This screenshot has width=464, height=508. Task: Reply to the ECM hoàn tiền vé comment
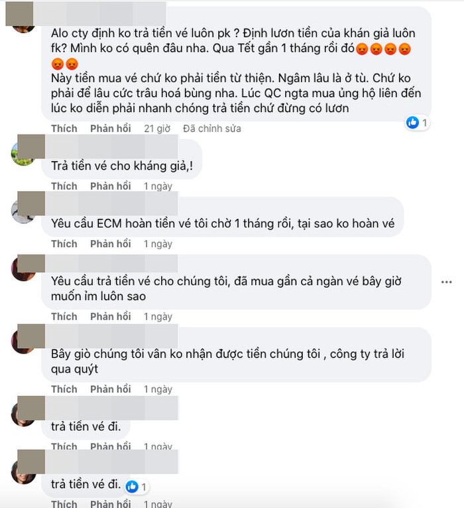(111, 243)
